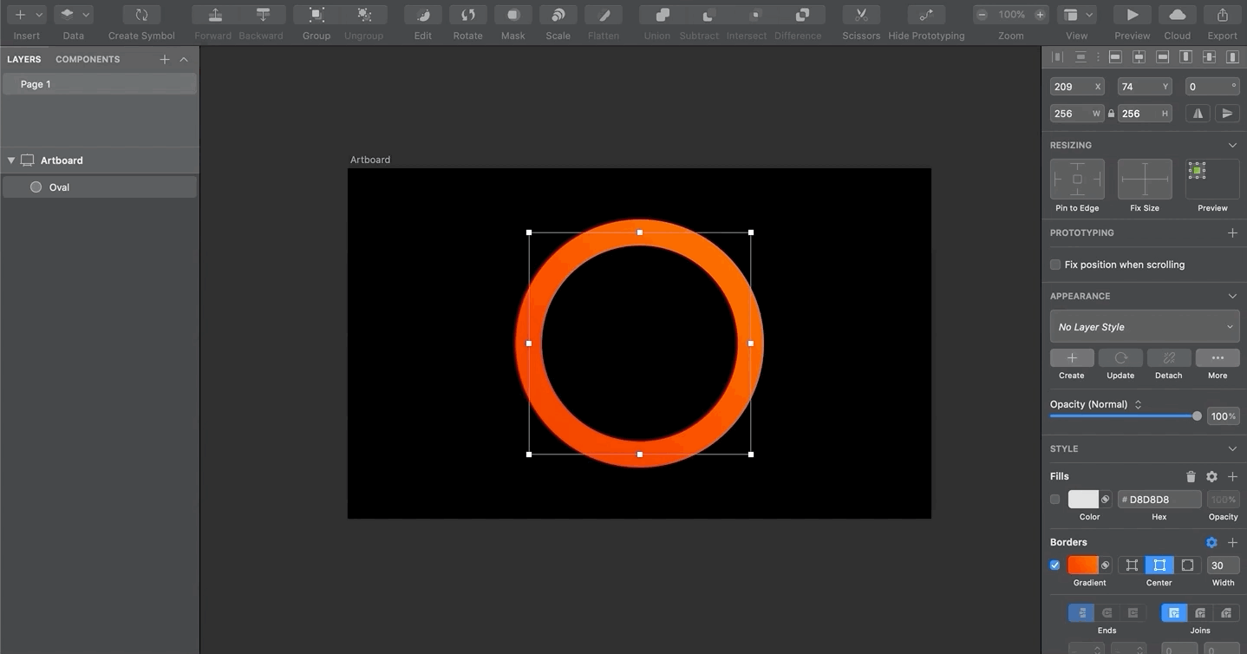Viewport: 1247px width, 654px height.
Task: Open the Borders settings gear icon
Action: 1211,542
